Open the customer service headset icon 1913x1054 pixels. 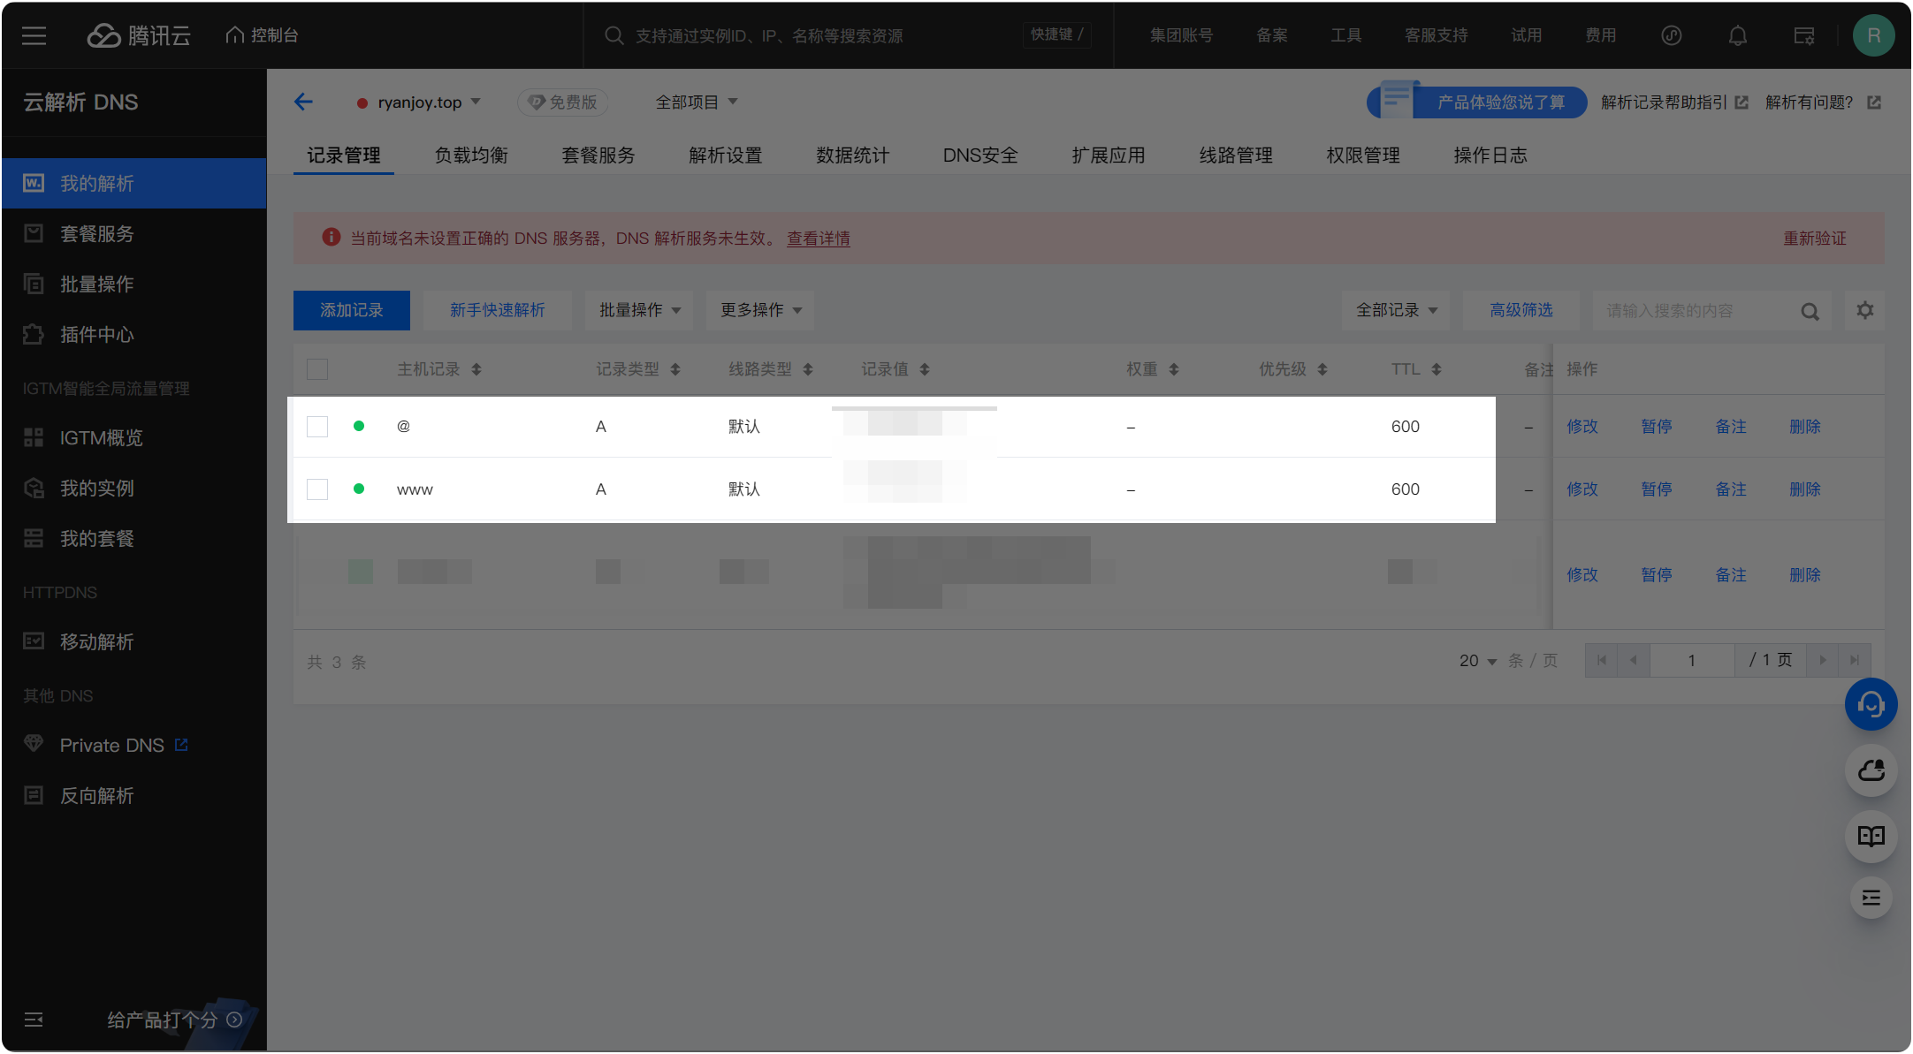pos(1871,704)
